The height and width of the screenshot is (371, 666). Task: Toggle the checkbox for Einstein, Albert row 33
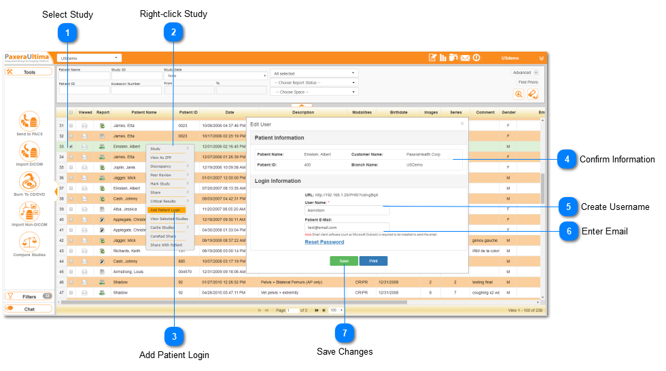point(71,147)
